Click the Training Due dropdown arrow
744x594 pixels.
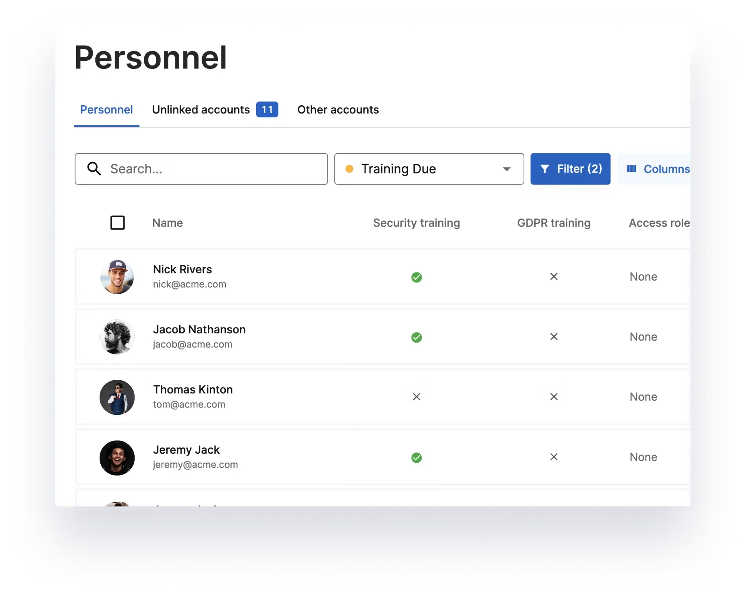pos(507,169)
